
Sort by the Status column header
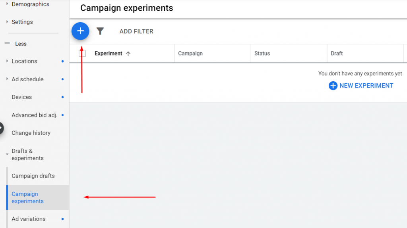[262, 54]
